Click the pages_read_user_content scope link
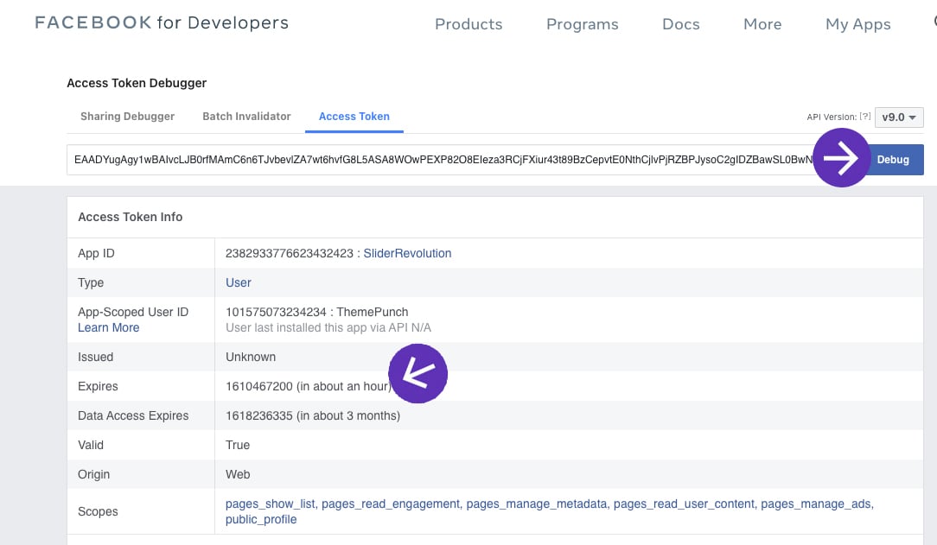The width and height of the screenshot is (937, 545). pyautogui.click(x=684, y=504)
